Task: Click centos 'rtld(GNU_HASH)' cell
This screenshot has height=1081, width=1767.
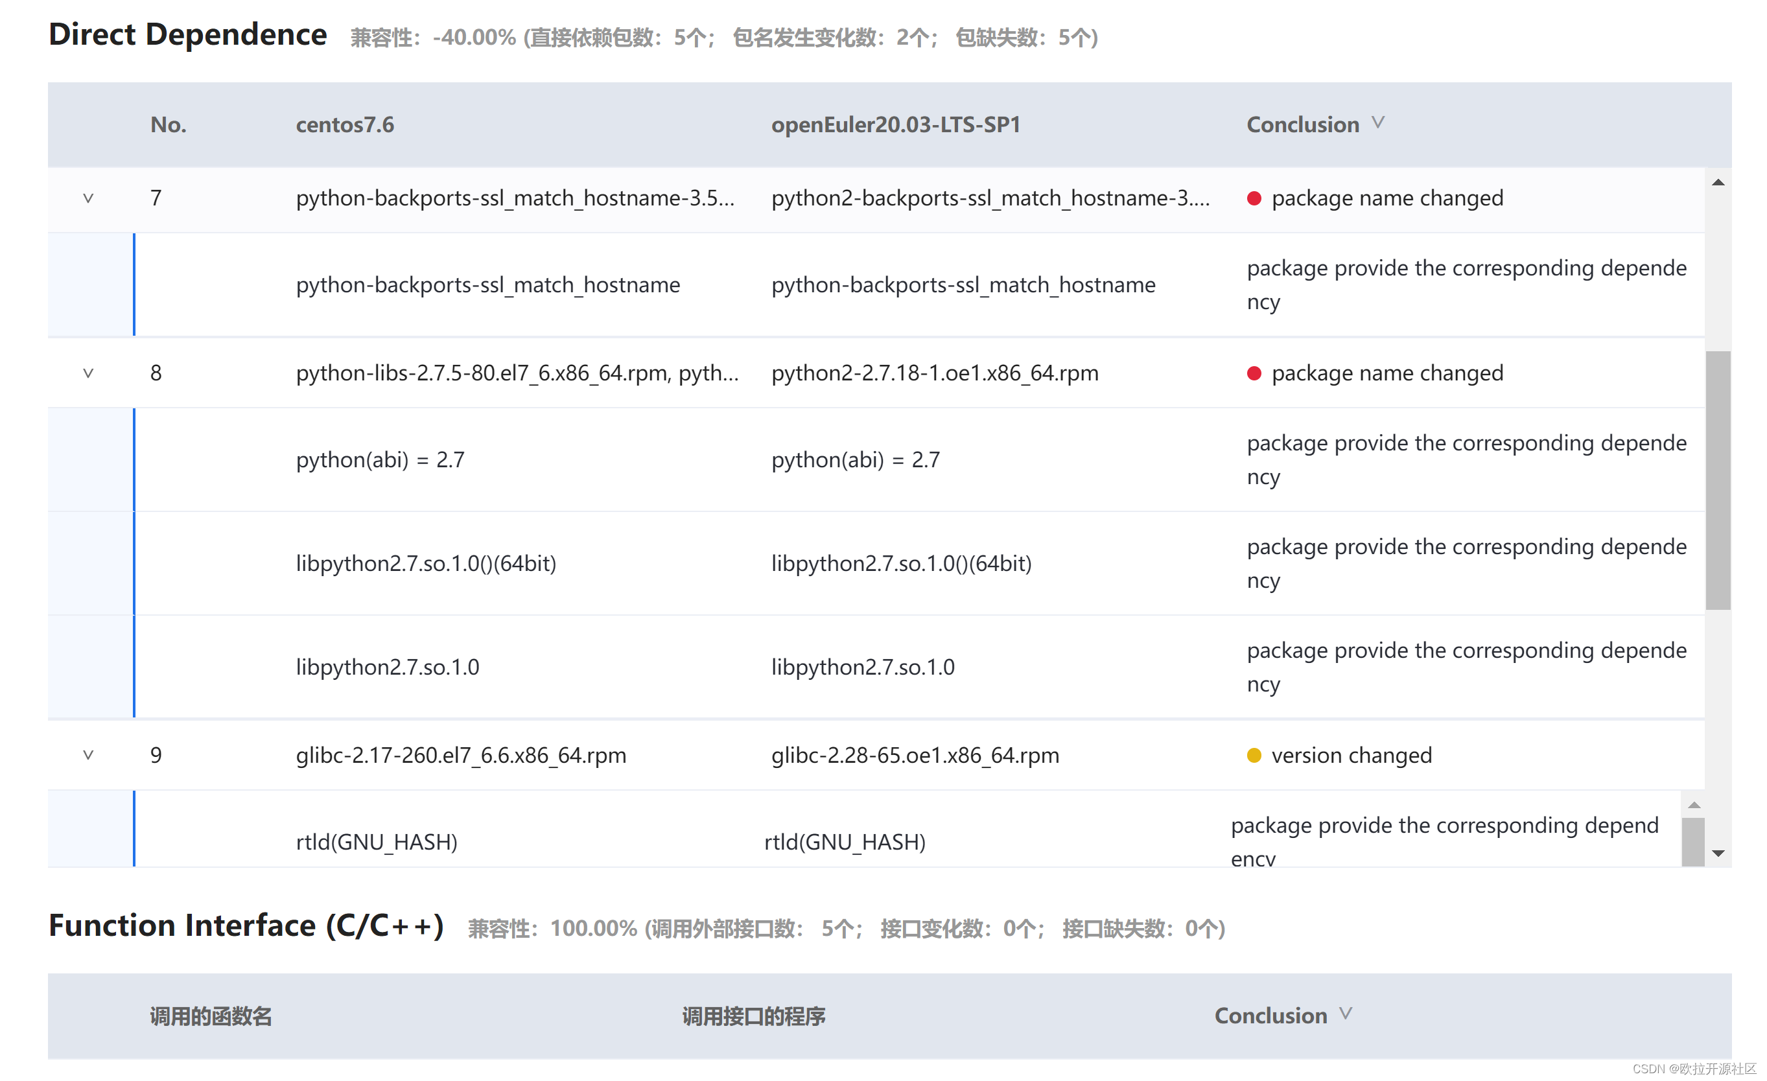Action: tap(377, 843)
